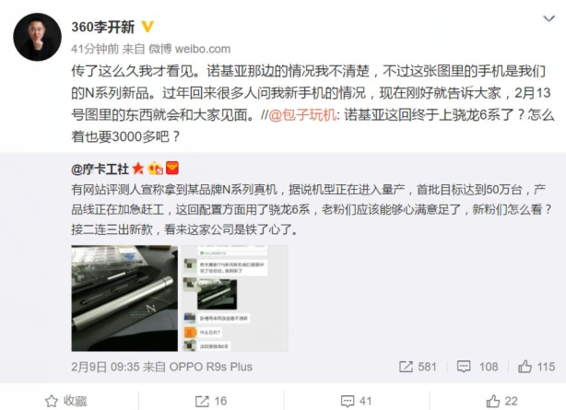Viewport: 566px width, 410px height.
Task: Open the @包子玩机 mention link
Action: click(302, 115)
